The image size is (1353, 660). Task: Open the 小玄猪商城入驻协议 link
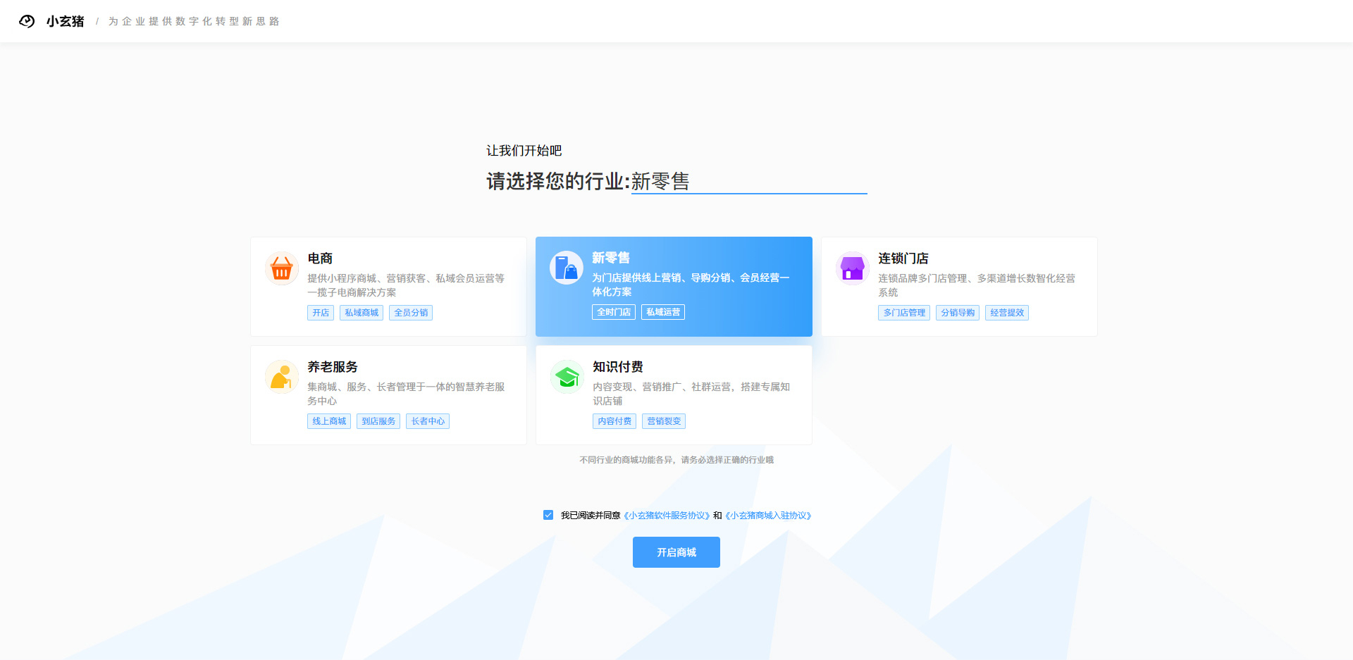pos(769,516)
